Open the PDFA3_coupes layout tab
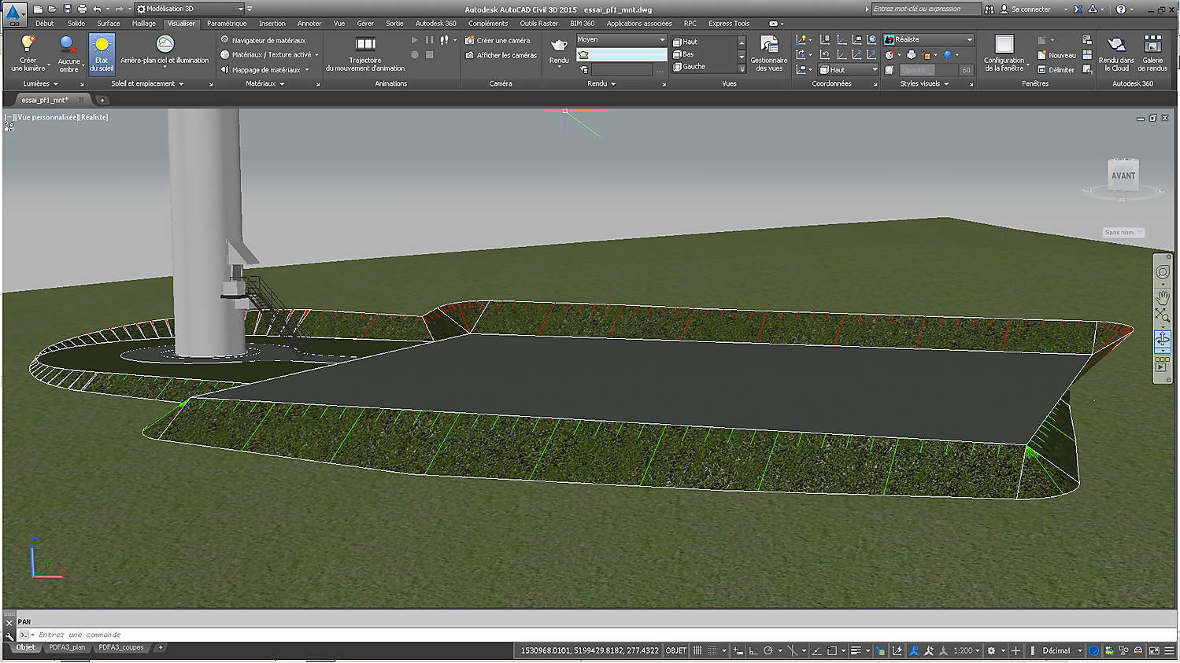 (121, 647)
